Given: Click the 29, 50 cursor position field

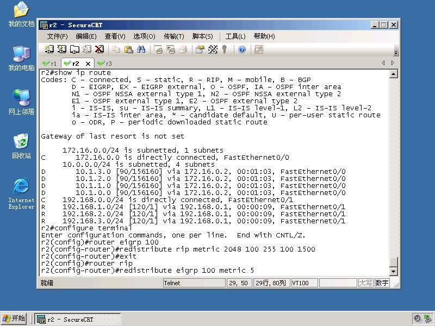Looking at the screenshot, I should tap(239, 283).
